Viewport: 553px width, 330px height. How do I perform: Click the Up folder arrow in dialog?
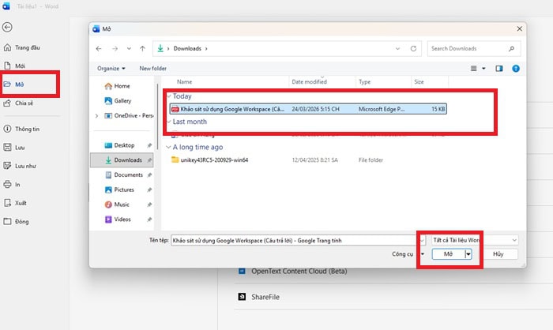(141, 49)
